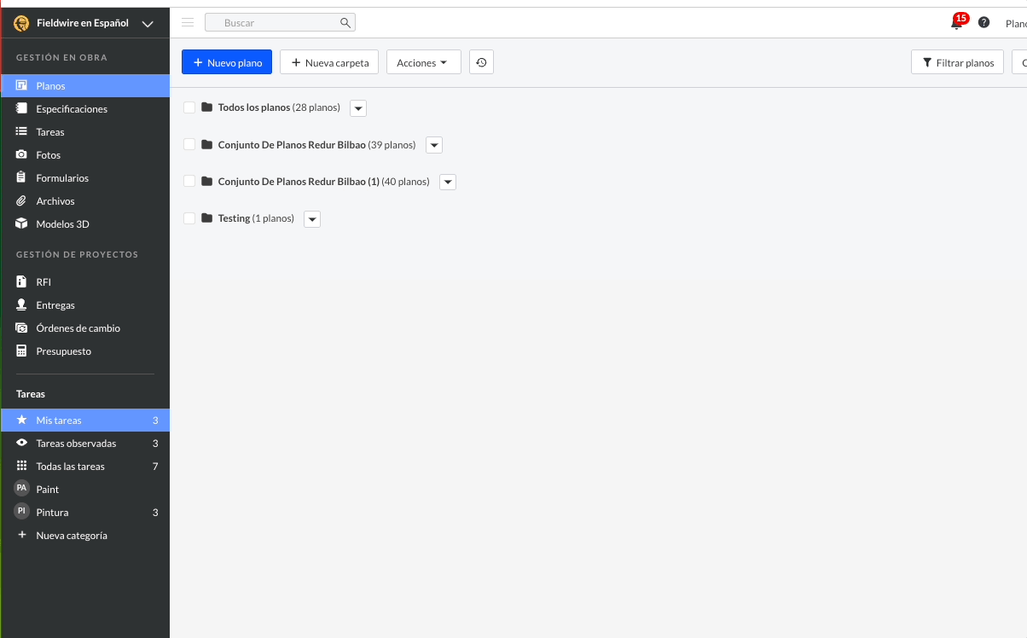
Task: Click into the Buscar search field
Action: [x=280, y=23]
